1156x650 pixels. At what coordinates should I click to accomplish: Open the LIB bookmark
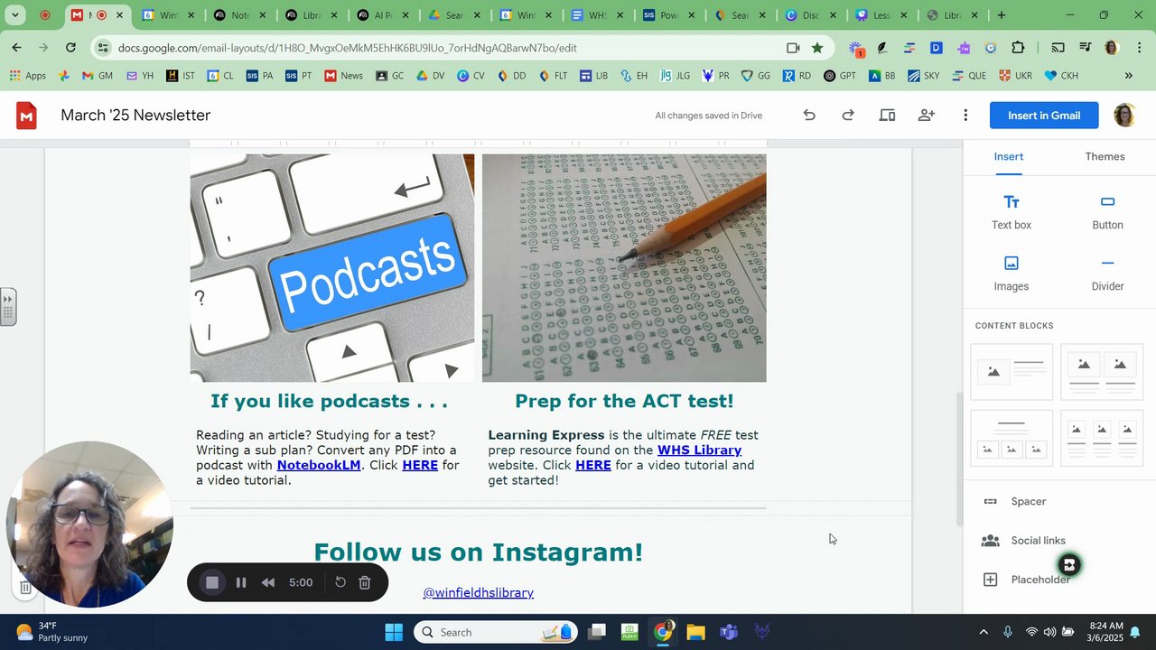pyautogui.click(x=593, y=76)
